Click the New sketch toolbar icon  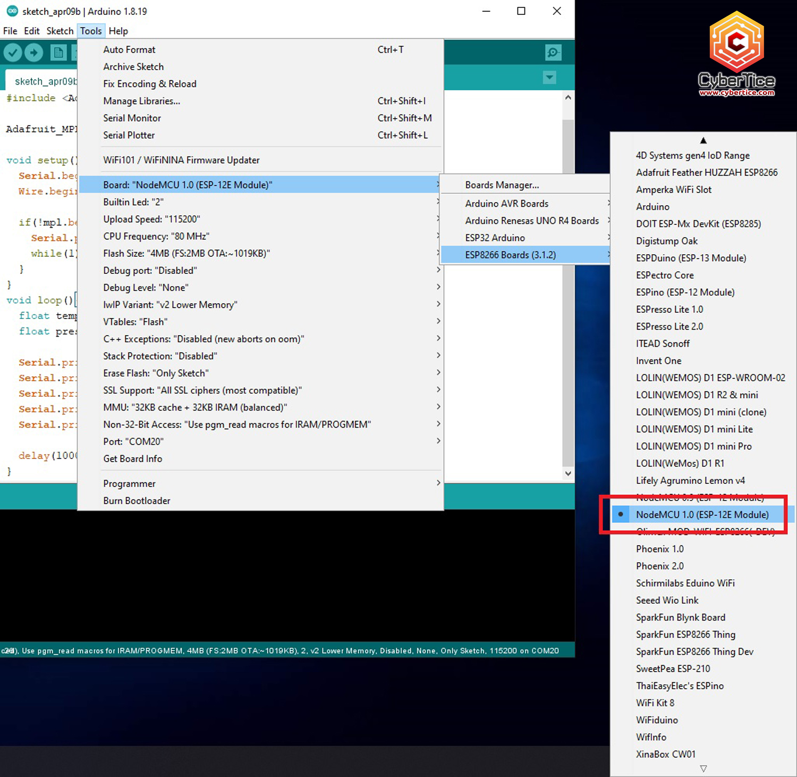pos(58,53)
